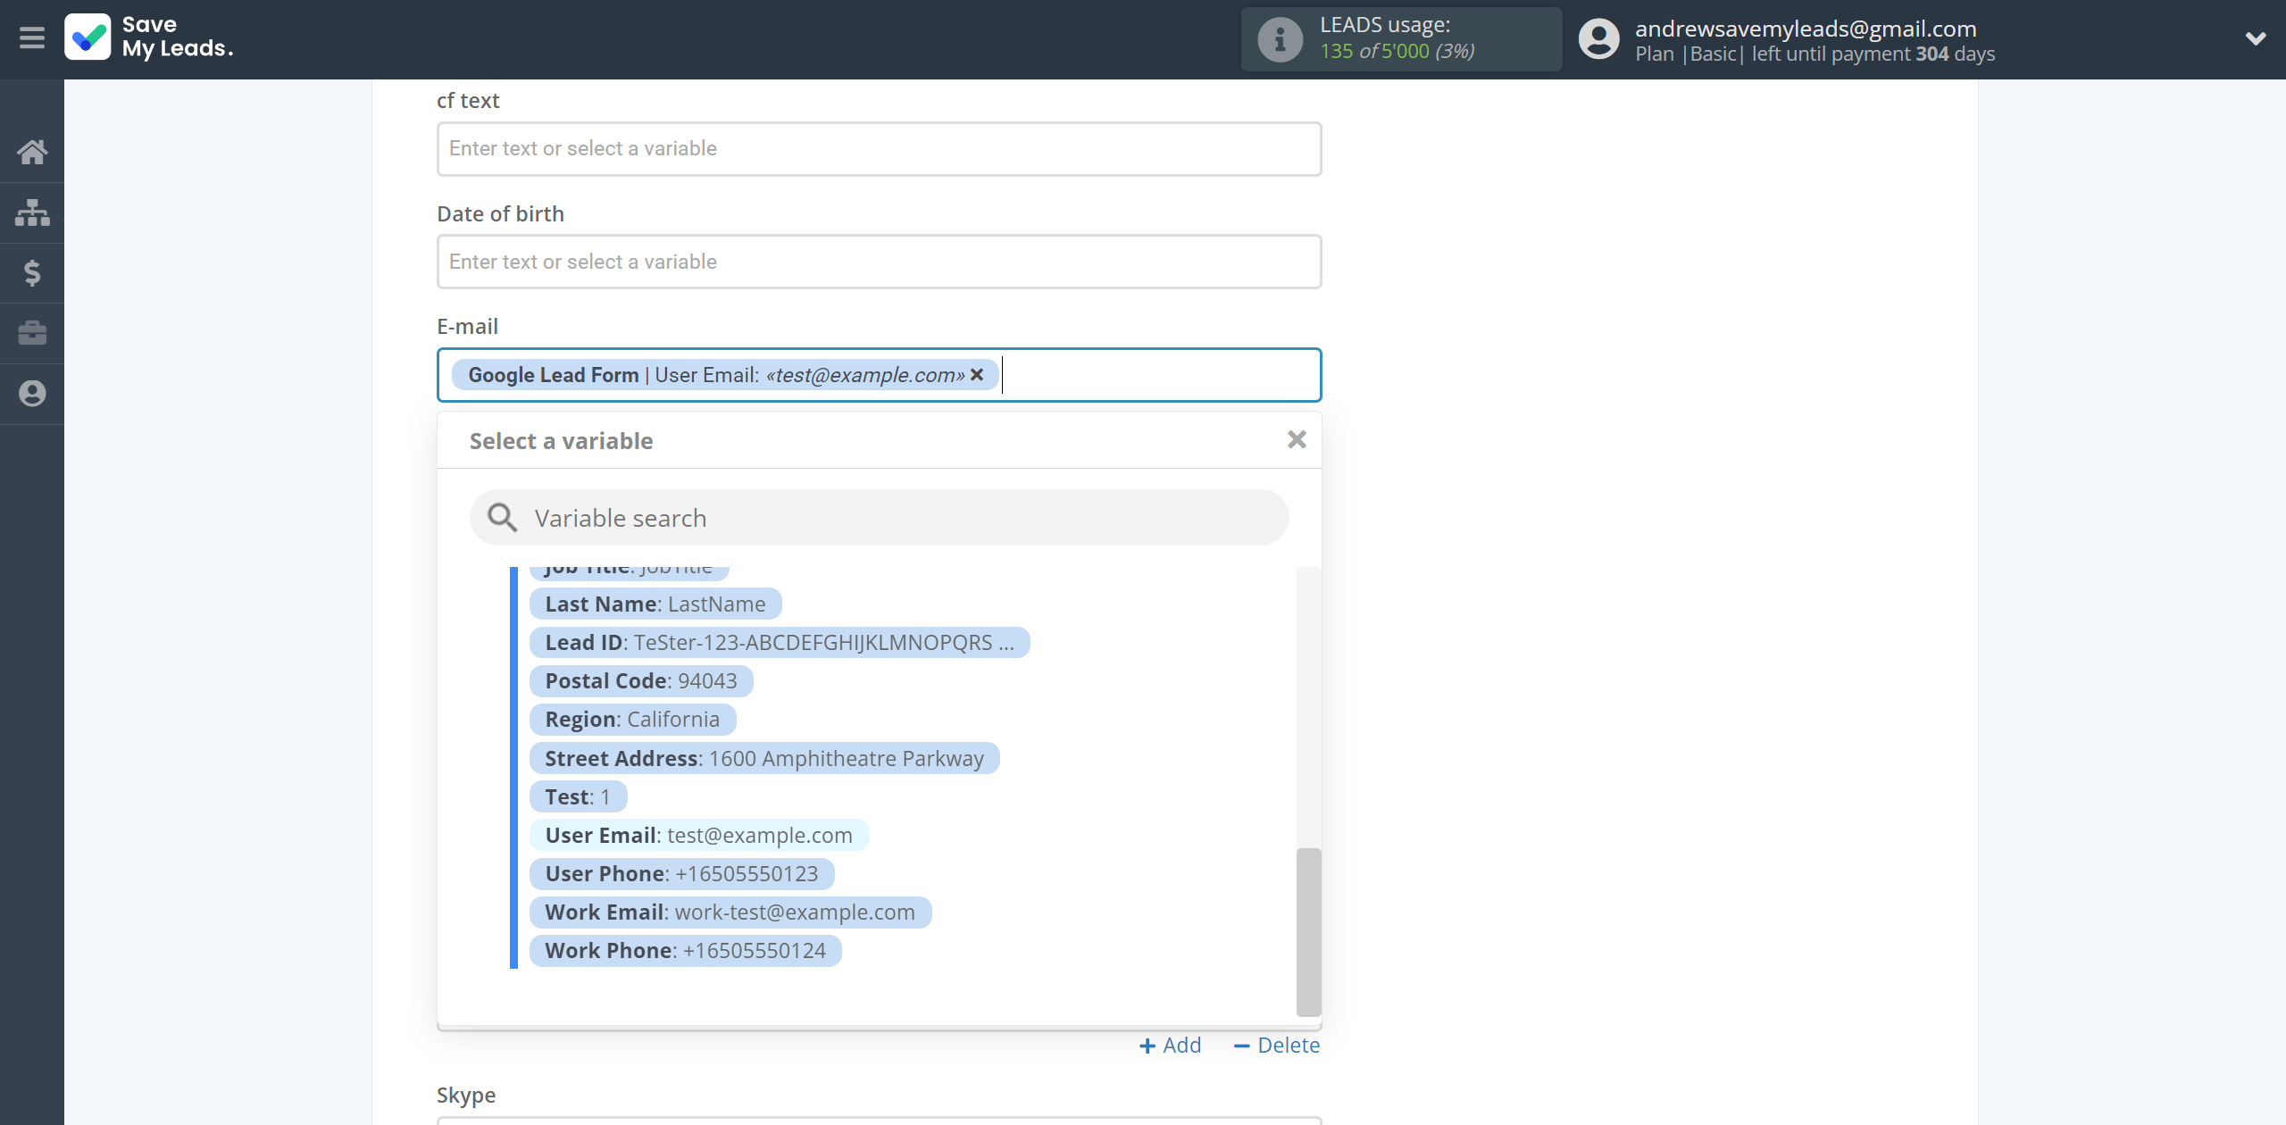The image size is (2286, 1125).
Task: Click the connections/integrations icon in sidebar
Action: [x=32, y=210]
